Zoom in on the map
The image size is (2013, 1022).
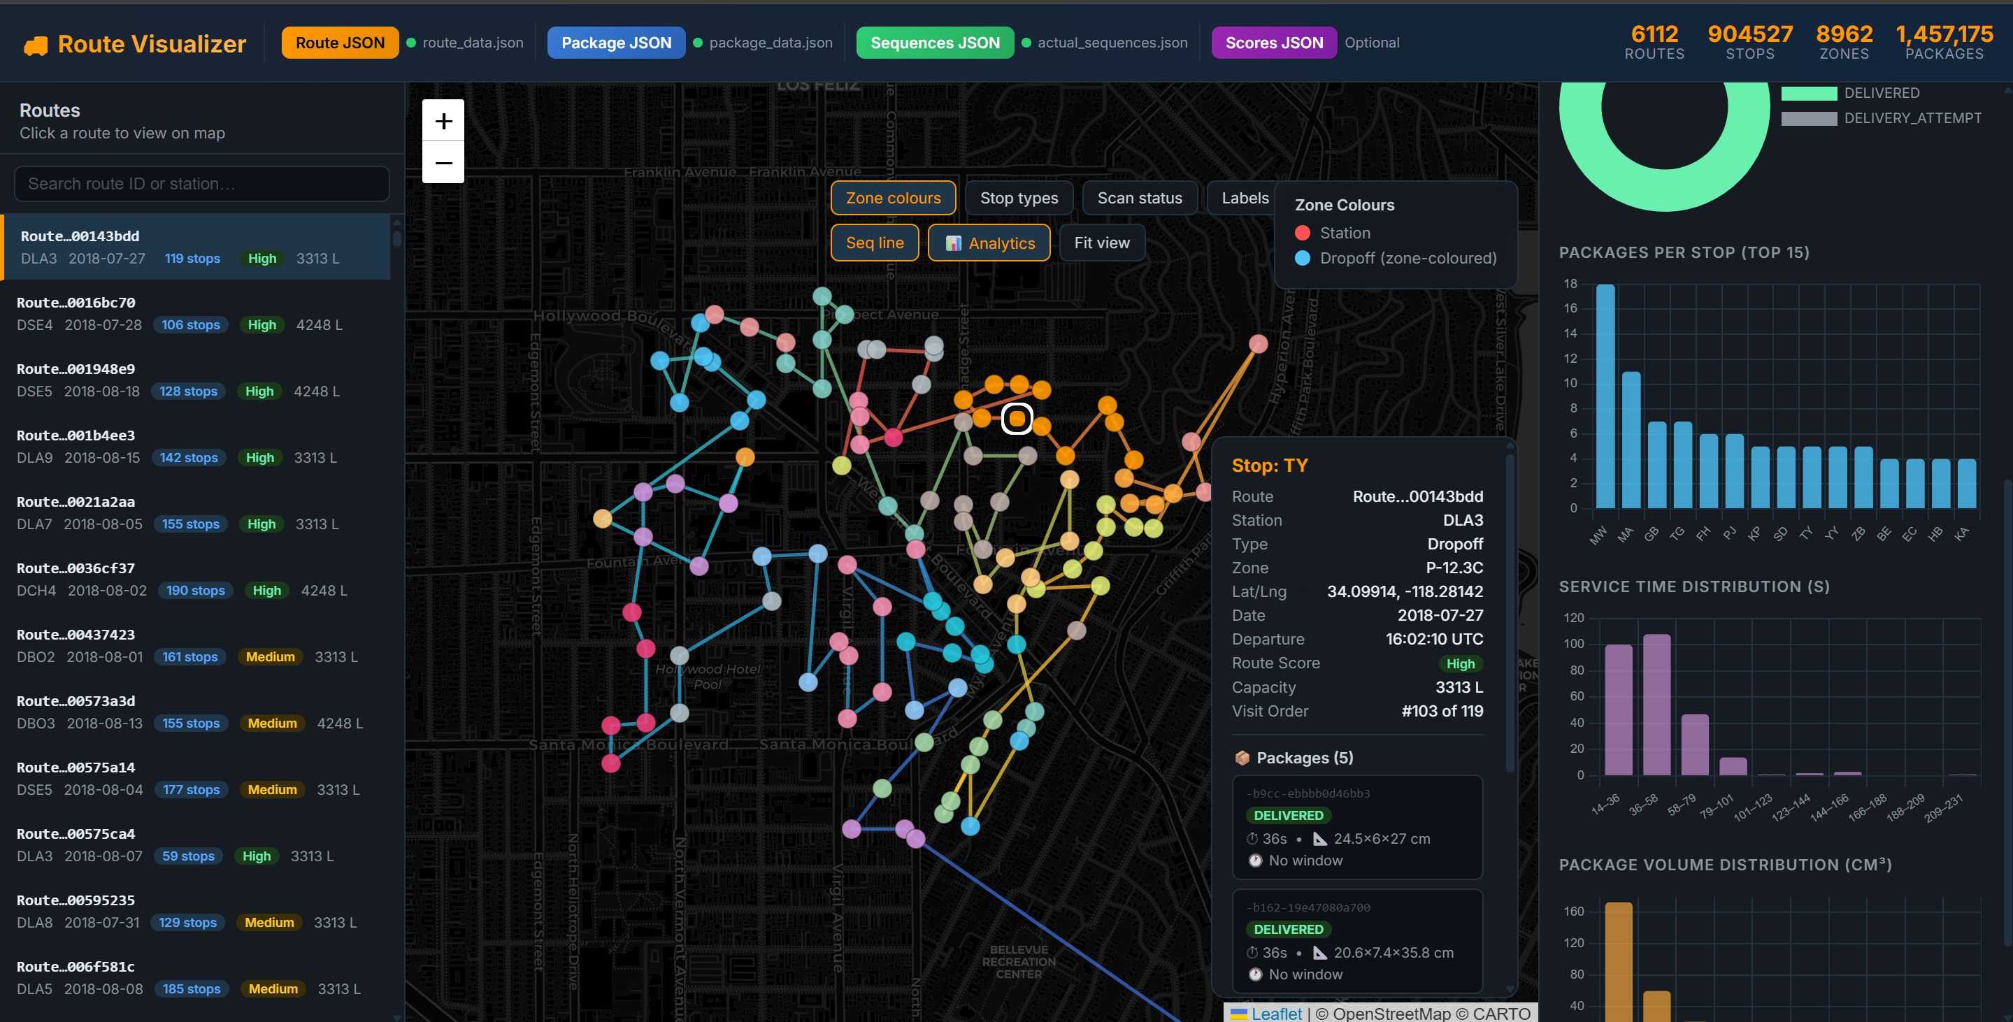443,120
